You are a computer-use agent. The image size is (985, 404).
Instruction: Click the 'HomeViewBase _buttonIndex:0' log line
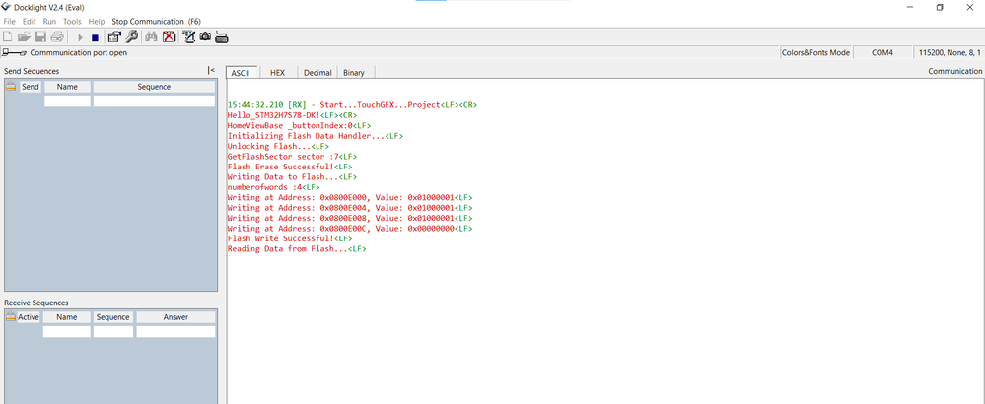[299, 125]
